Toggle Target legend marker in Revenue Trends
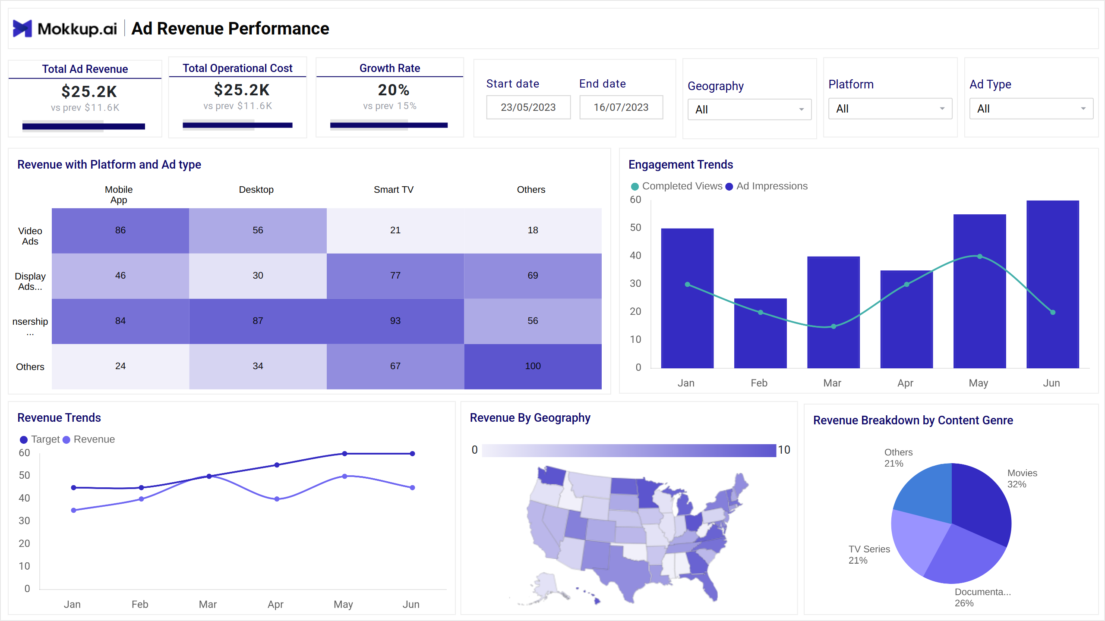This screenshot has height=621, width=1105. click(24, 440)
